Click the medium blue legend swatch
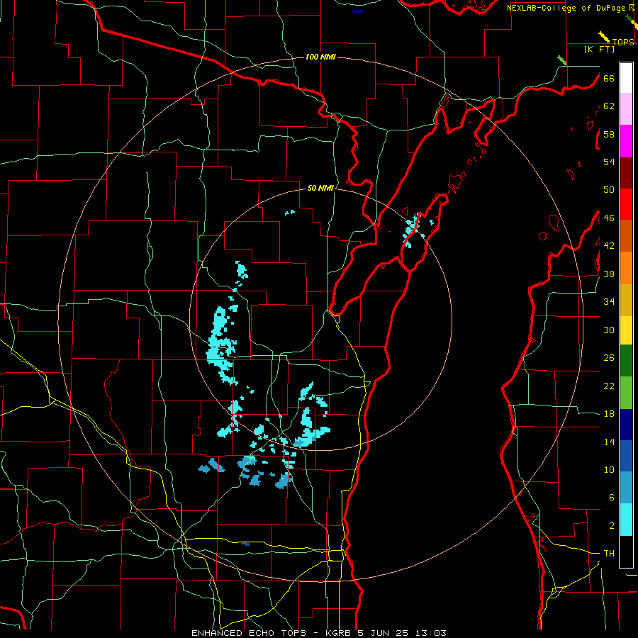Image resolution: width=638 pixels, height=638 pixels. [x=626, y=456]
